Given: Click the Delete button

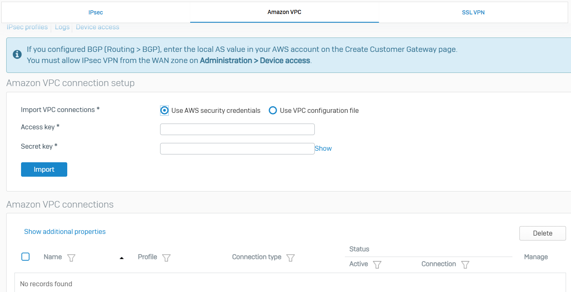Looking at the screenshot, I should [x=542, y=233].
